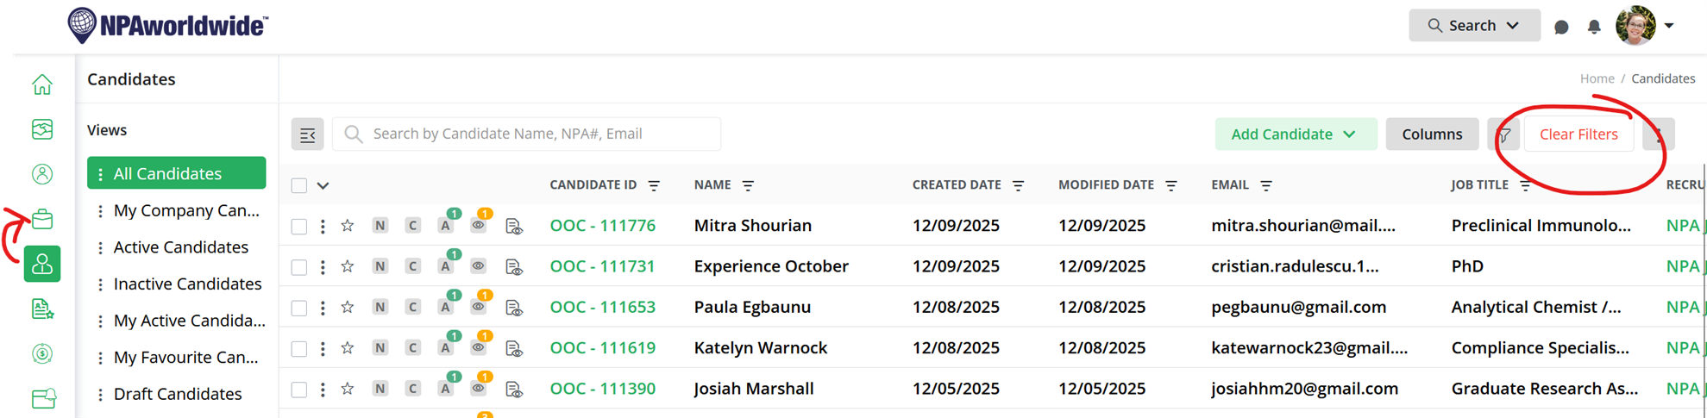The width and height of the screenshot is (1707, 418).
Task: Expand the Add Candidate dropdown
Action: (1296, 134)
